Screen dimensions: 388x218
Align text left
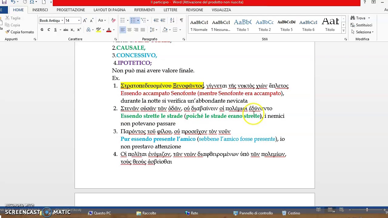[122, 30]
